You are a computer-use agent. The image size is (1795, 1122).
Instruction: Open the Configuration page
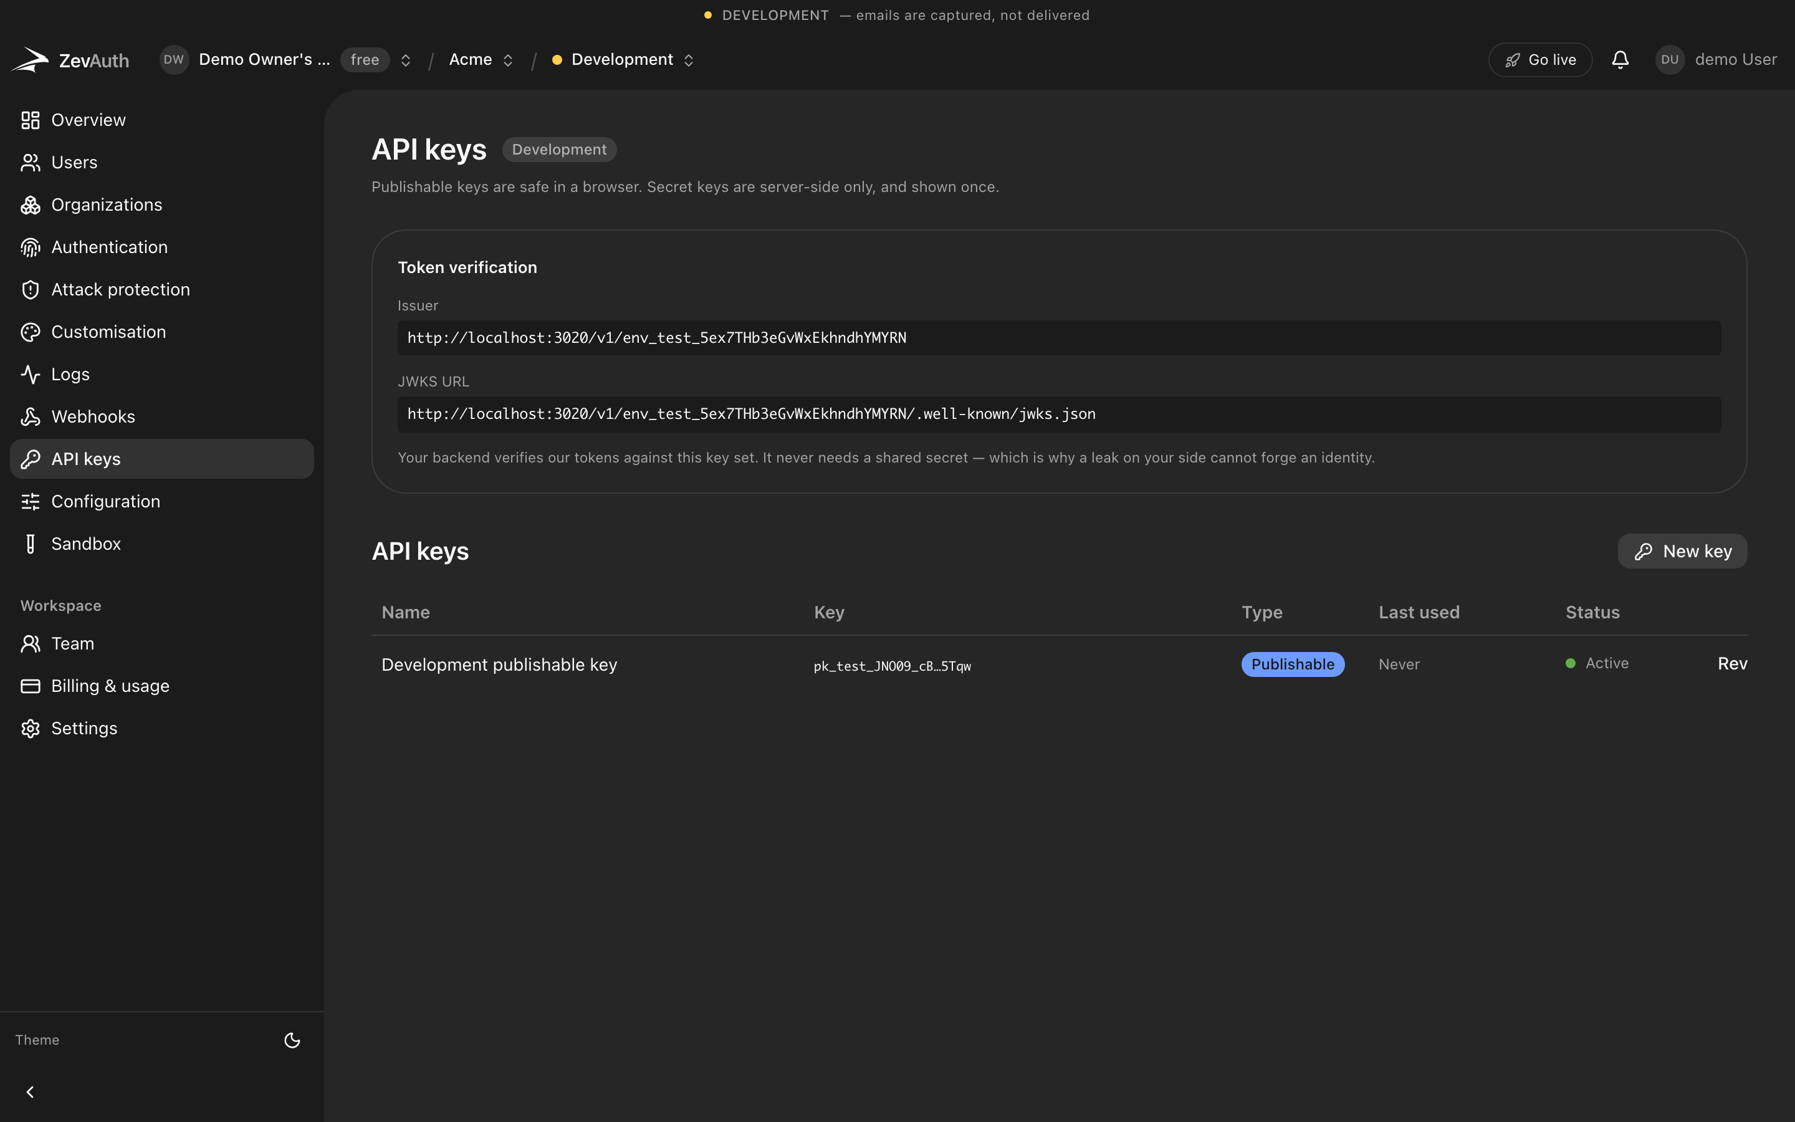tap(161, 501)
